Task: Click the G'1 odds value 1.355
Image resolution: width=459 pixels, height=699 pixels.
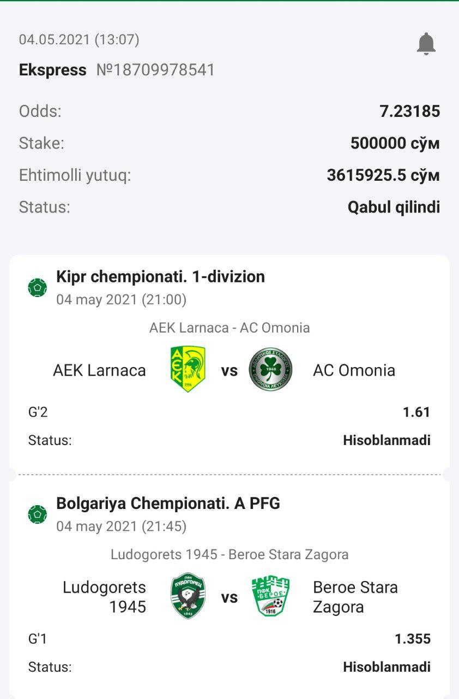Action: pos(413,639)
